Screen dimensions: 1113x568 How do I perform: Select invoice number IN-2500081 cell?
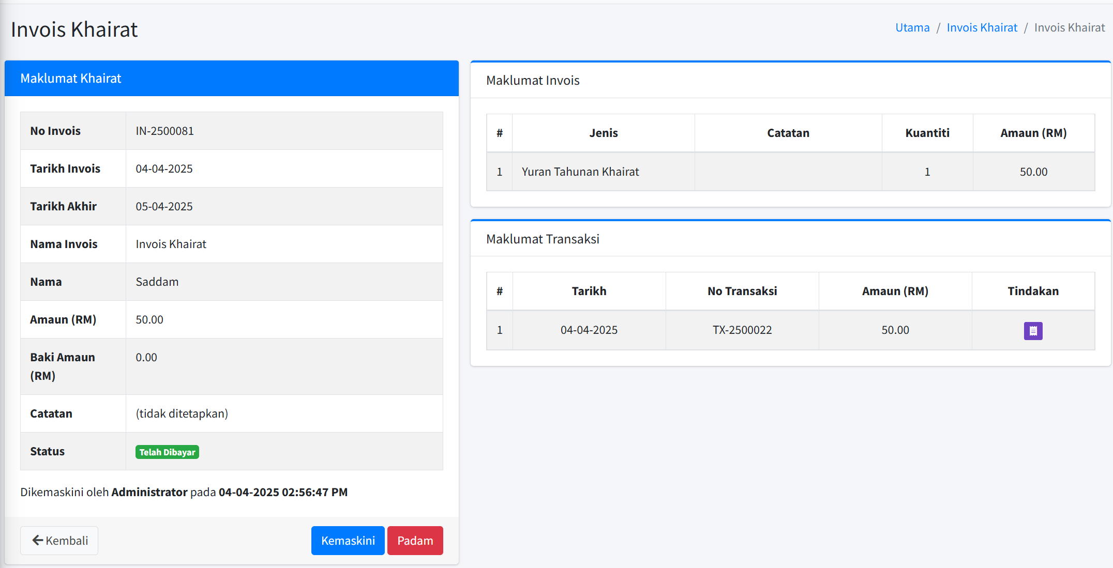(x=164, y=131)
